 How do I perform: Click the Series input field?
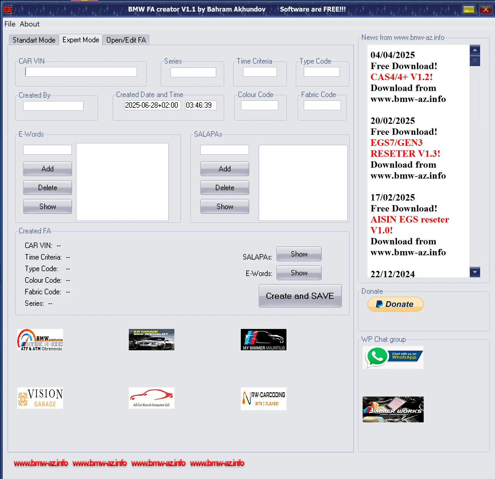pyautogui.click(x=193, y=72)
